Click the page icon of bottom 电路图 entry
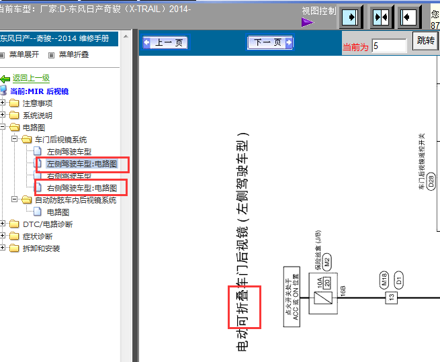Viewport: 440px width, 362px height. [x=38, y=212]
